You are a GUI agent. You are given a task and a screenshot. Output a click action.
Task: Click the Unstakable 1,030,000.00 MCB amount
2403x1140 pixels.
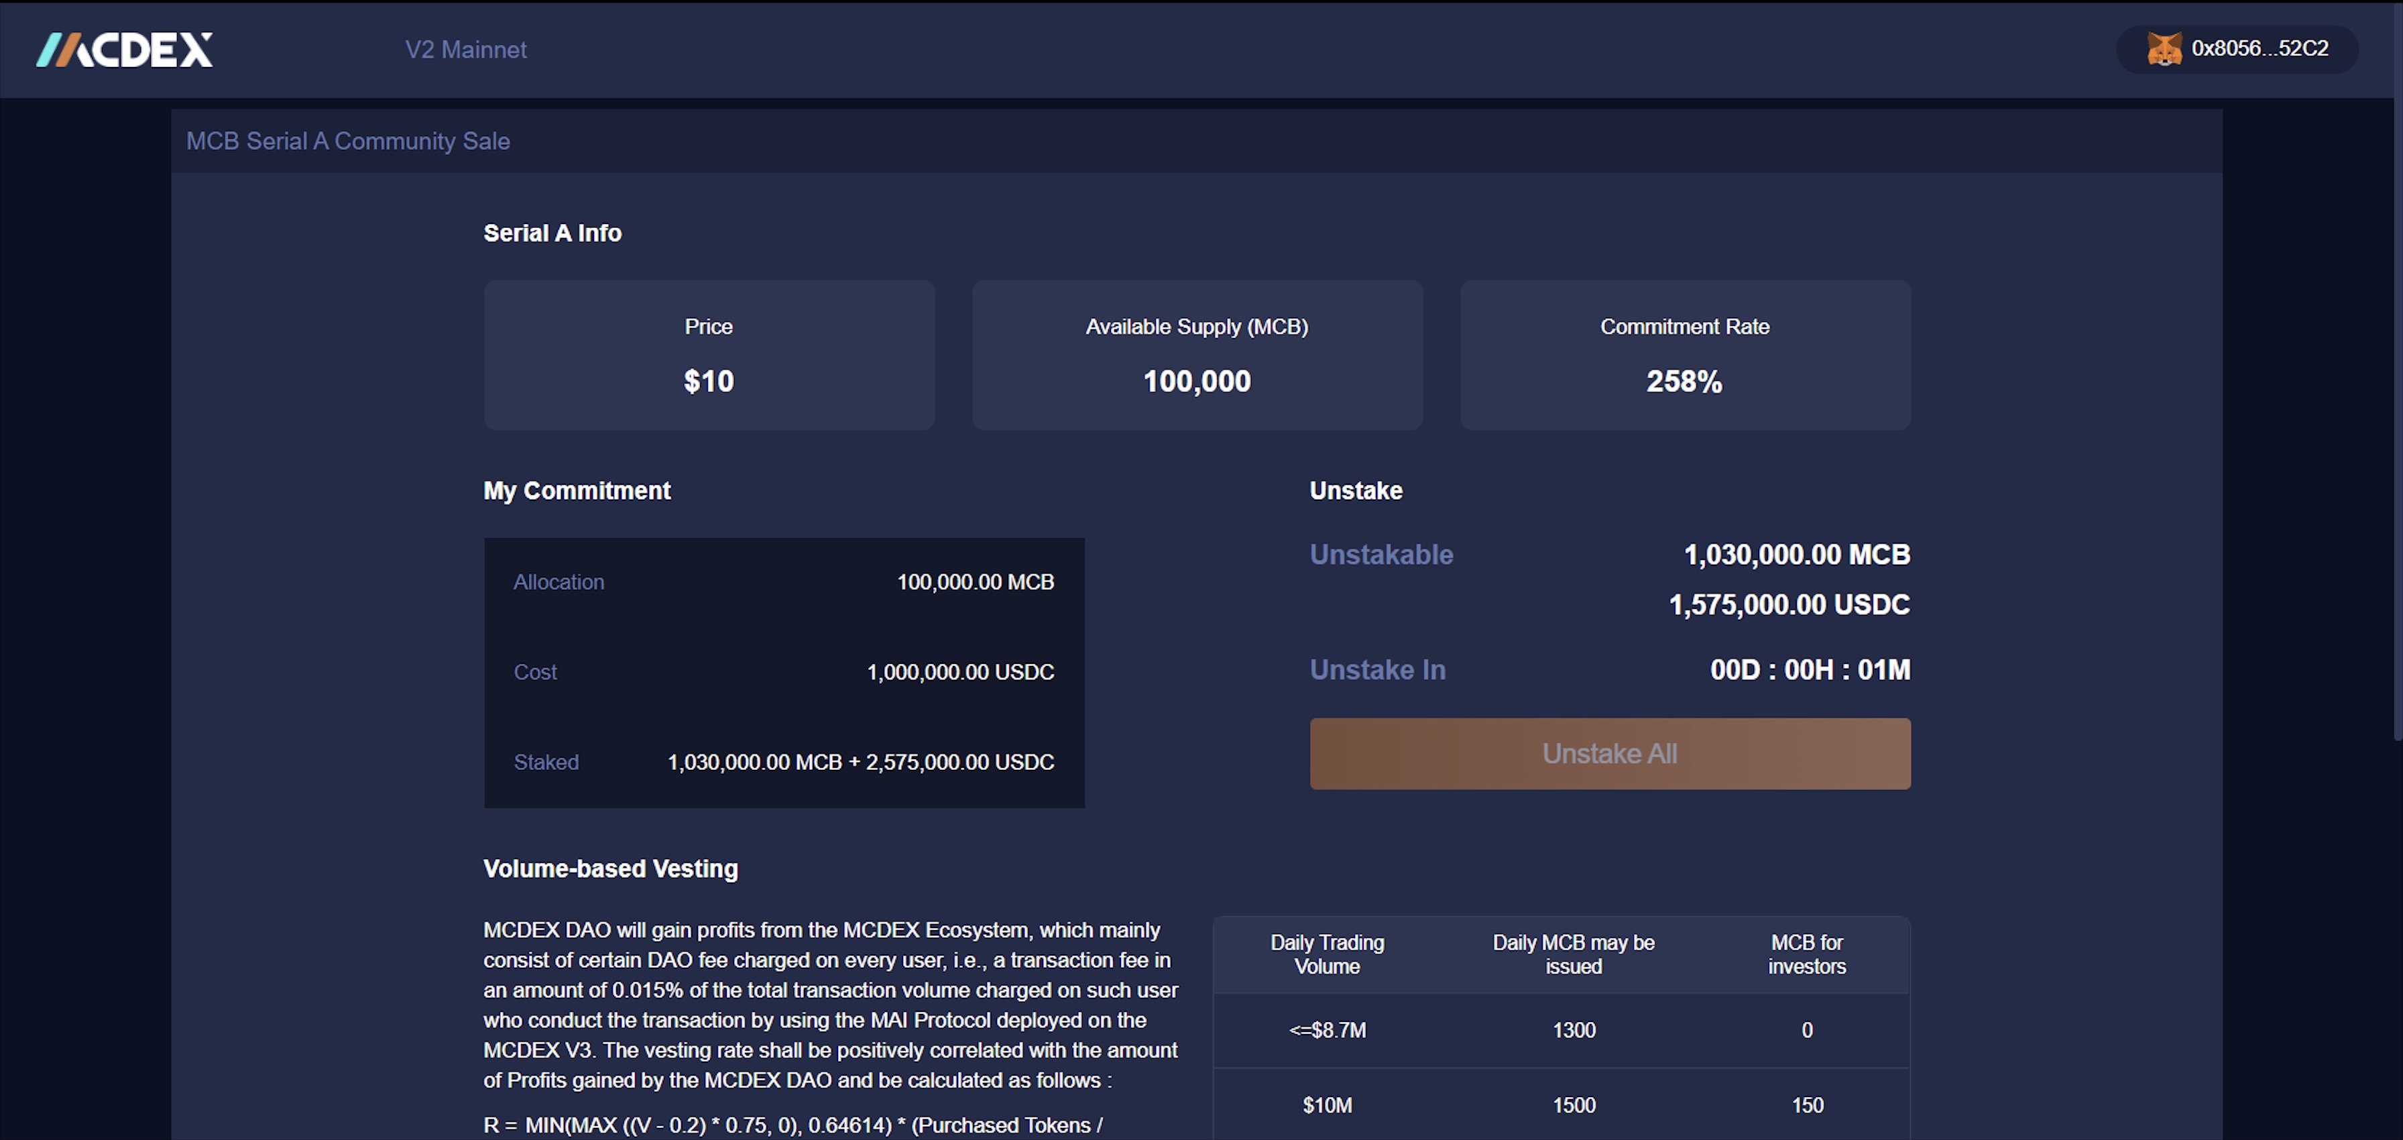tap(1797, 555)
